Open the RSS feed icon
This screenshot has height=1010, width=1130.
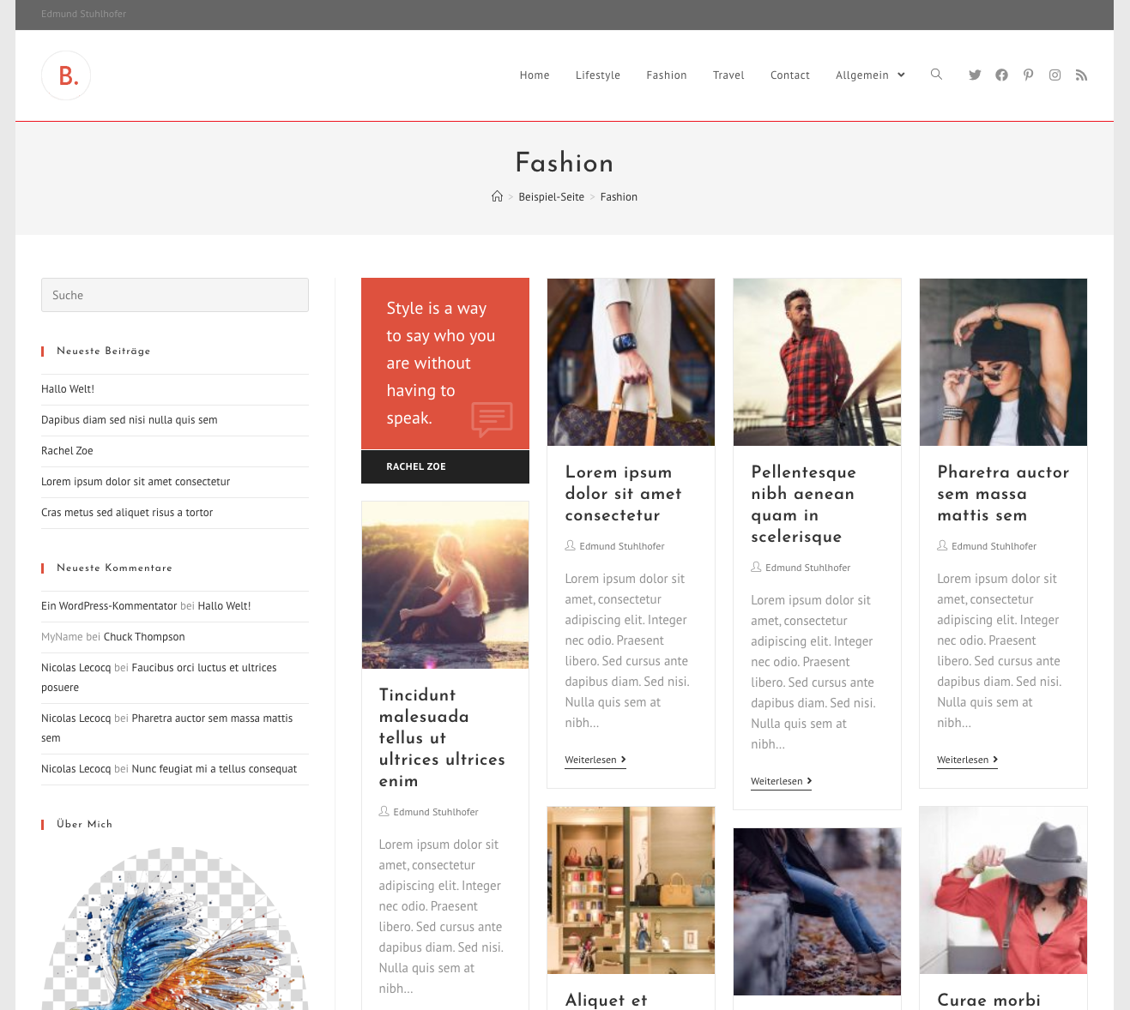(x=1081, y=75)
